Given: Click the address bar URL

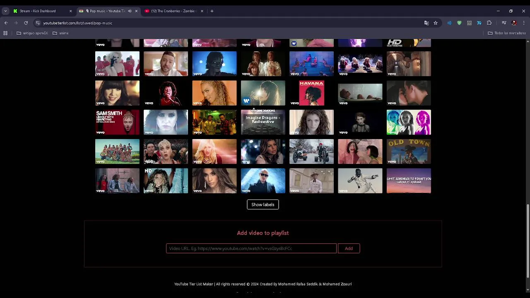Looking at the screenshot, I should pos(77,23).
